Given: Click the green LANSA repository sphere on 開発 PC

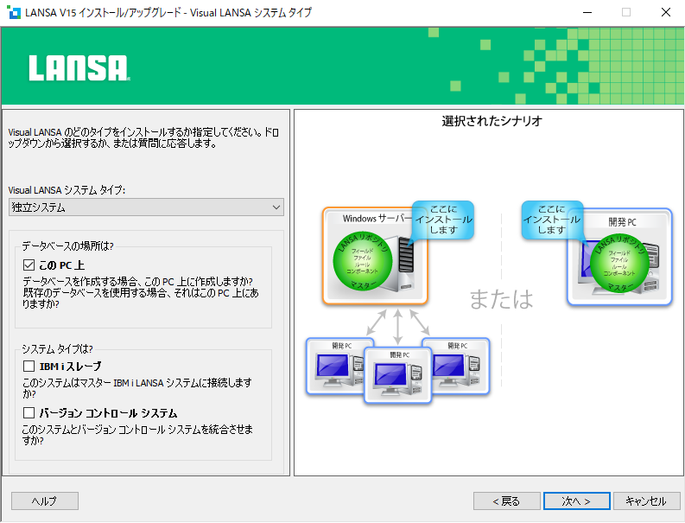Looking at the screenshot, I should 619,264.
